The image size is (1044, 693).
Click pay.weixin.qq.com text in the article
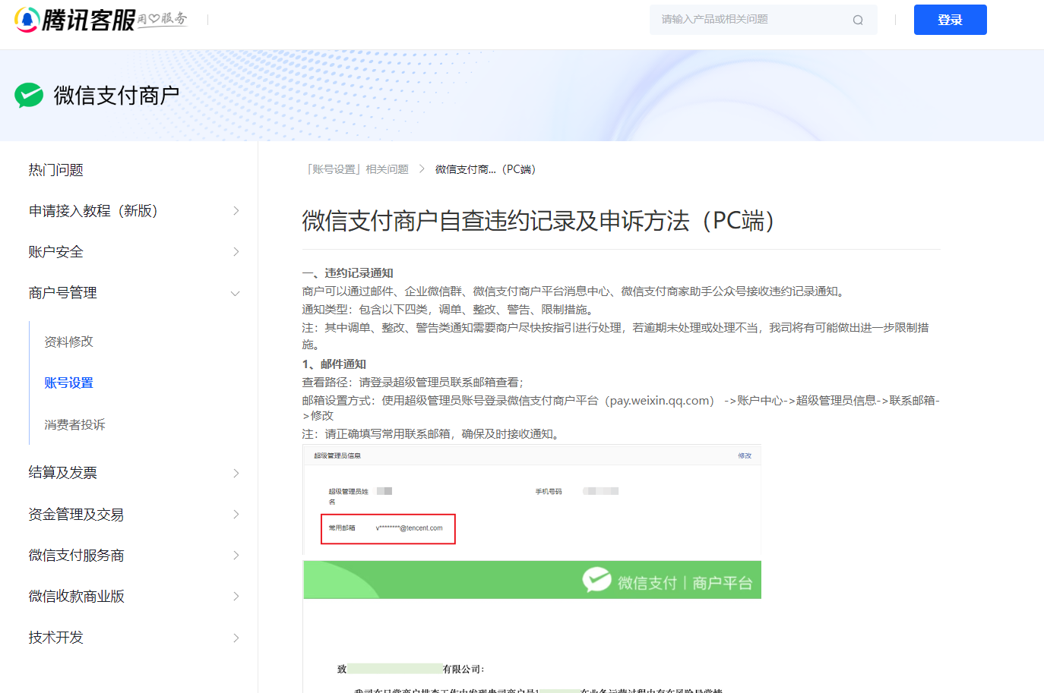pos(659,401)
